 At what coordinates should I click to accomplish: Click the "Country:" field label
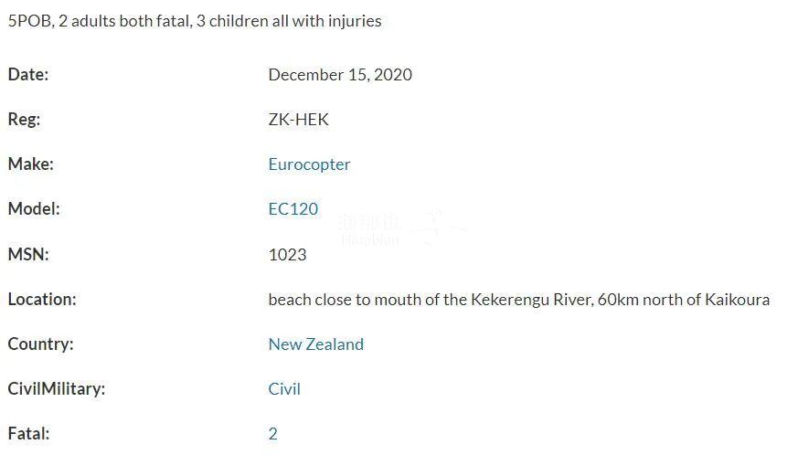coord(40,344)
